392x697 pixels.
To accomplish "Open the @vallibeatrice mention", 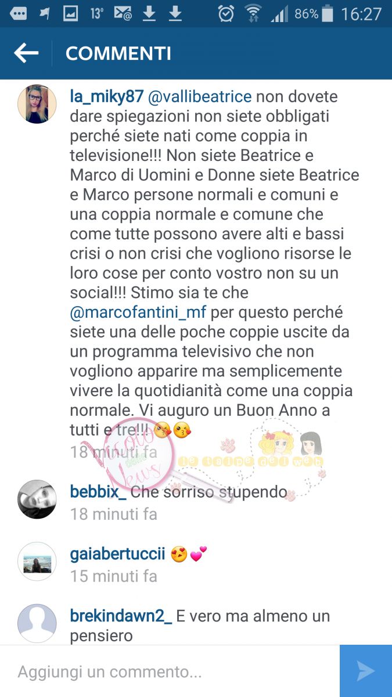I will click(x=200, y=96).
